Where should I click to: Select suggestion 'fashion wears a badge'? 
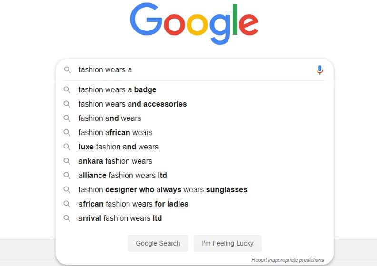[x=118, y=89]
